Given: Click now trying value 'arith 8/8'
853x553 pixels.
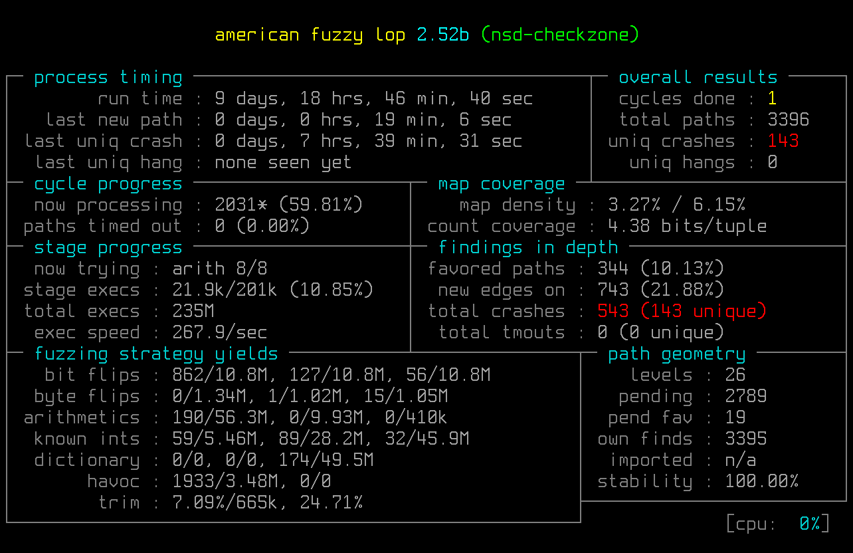Looking at the screenshot, I should point(220,269).
